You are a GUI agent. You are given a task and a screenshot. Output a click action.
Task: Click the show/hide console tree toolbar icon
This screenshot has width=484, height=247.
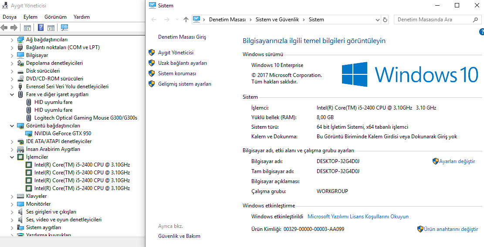pyautogui.click(x=27, y=28)
